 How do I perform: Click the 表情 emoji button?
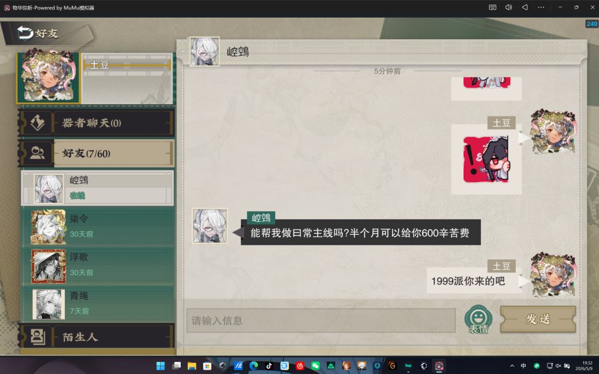point(478,320)
